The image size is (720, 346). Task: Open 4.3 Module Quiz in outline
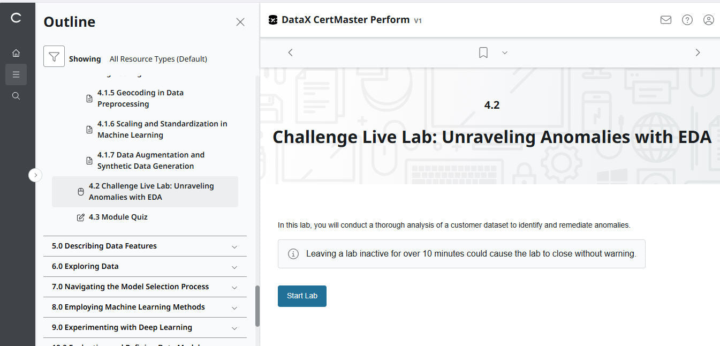tap(118, 217)
